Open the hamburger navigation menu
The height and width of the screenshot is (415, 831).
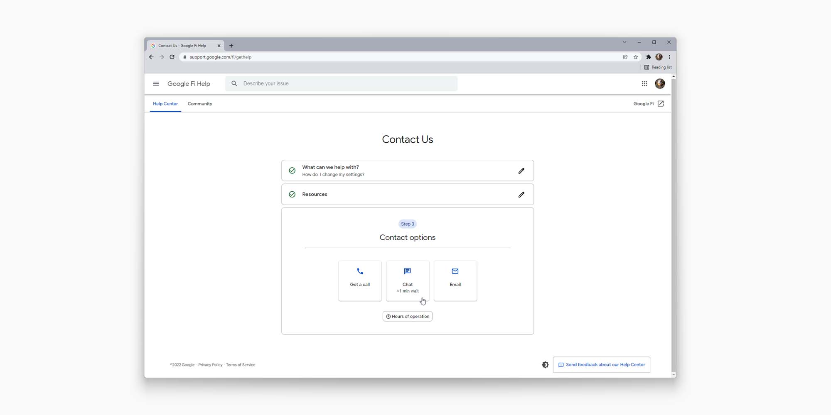pos(156,83)
